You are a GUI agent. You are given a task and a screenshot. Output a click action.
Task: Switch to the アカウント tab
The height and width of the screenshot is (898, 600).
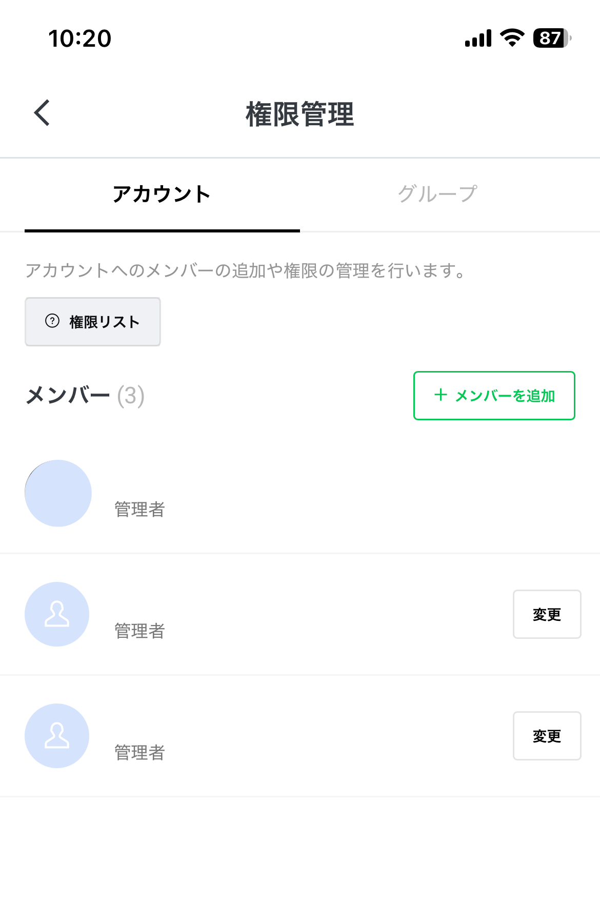[x=162, y=194]
